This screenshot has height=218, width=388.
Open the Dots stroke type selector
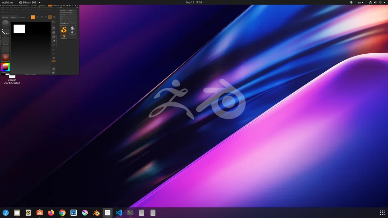pyautogui.click(x=5, y=32)
